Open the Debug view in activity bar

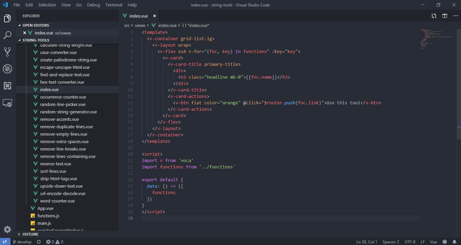(x=7, y=69)
